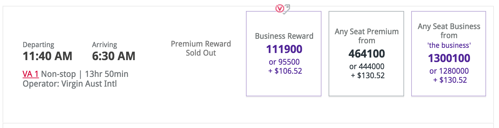This screenshot has width=499, height=128.
Task: Choose the 464100 points Premium price
Action: (367, 54)
